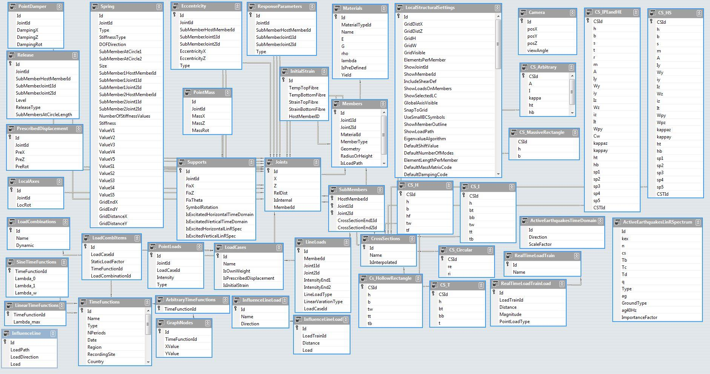
Task: Collapse the Joints table
Action: 316,162
